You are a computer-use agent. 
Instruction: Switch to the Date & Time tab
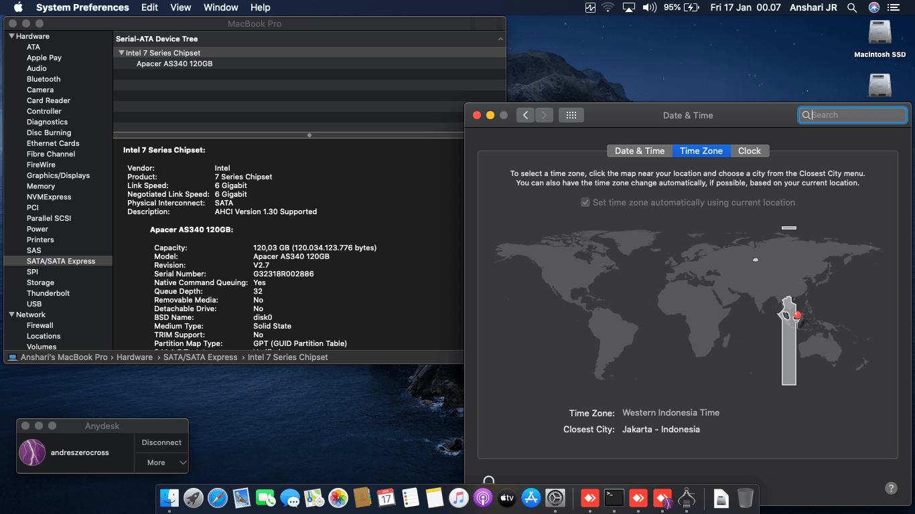pos(639,151)
